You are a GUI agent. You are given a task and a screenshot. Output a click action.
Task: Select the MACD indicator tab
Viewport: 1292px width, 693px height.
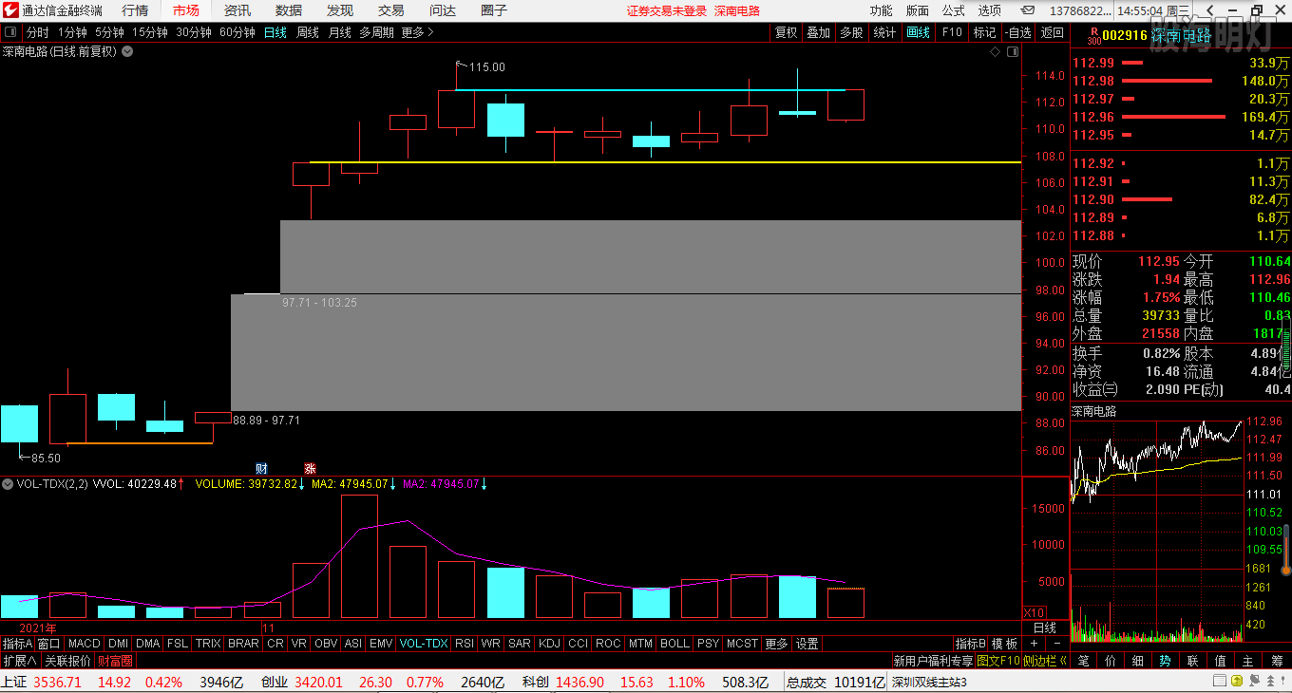tap(85, 643)
